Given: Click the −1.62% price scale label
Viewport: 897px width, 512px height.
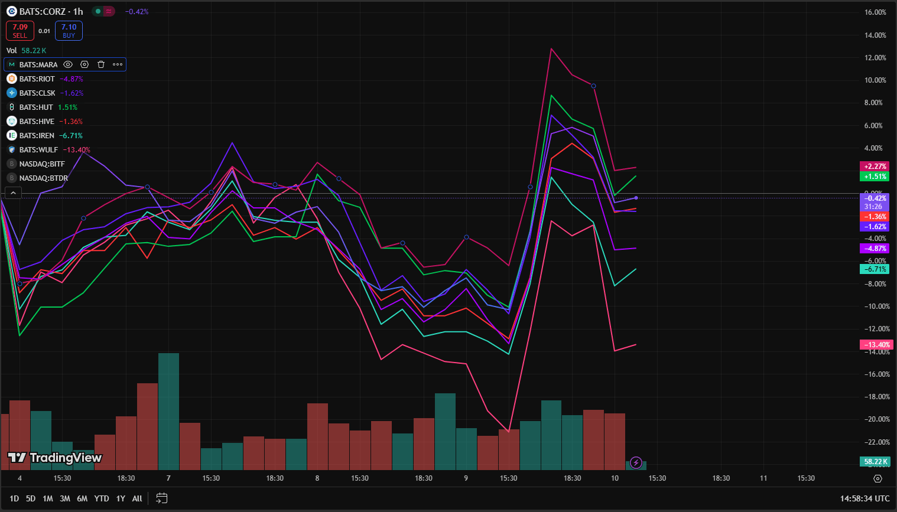Looking at the screenshot, I should coord(875,227).
